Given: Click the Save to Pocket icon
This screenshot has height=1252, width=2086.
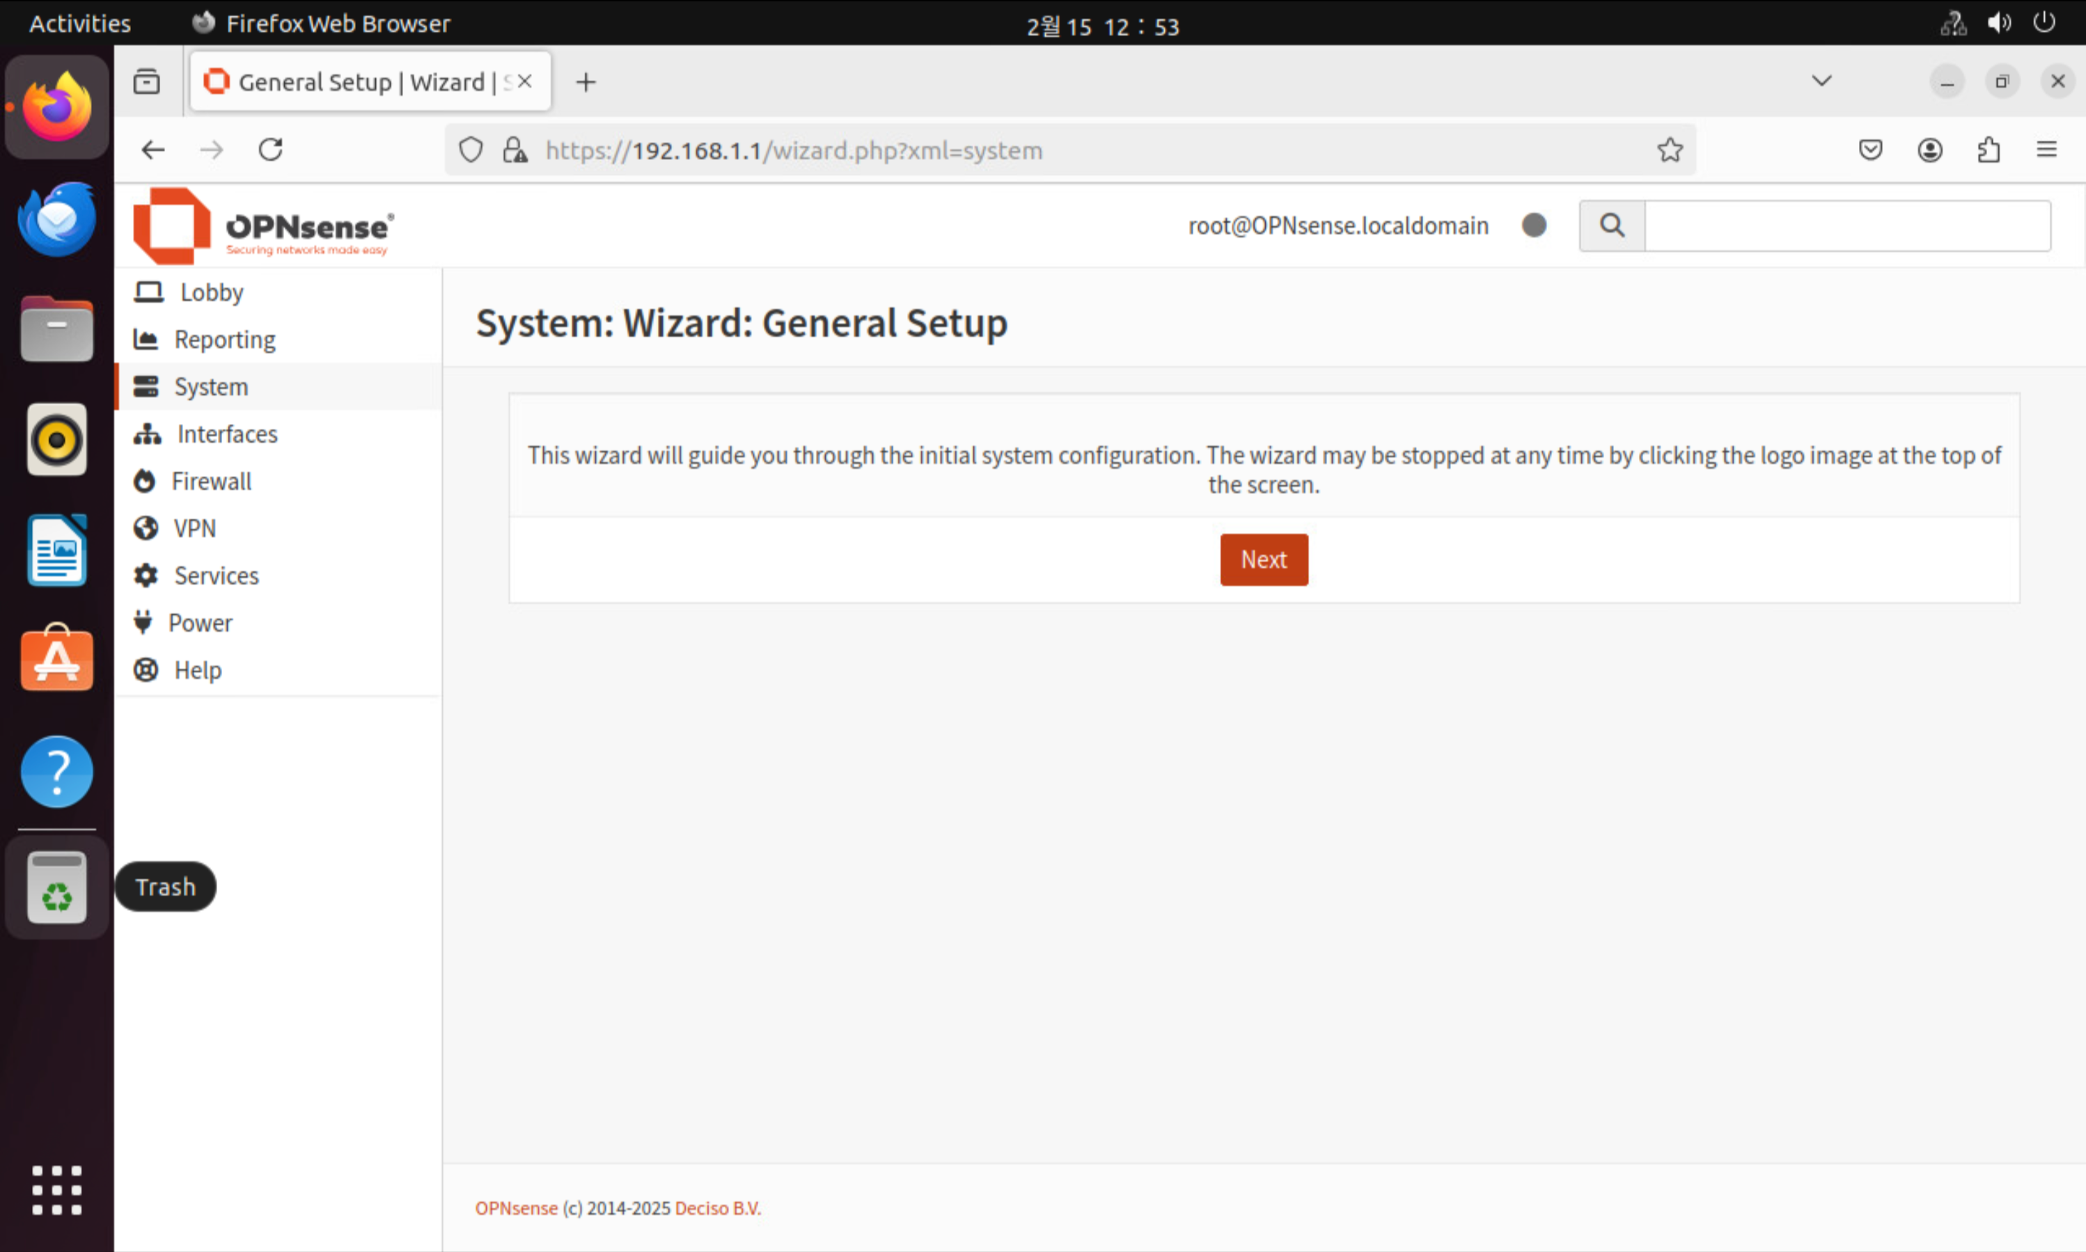Looking at the screenshot, I should coord(1870,150).
